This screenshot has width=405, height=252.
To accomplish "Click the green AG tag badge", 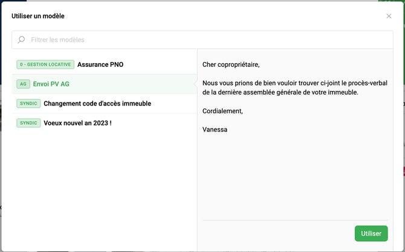I will tap(23, 84).
